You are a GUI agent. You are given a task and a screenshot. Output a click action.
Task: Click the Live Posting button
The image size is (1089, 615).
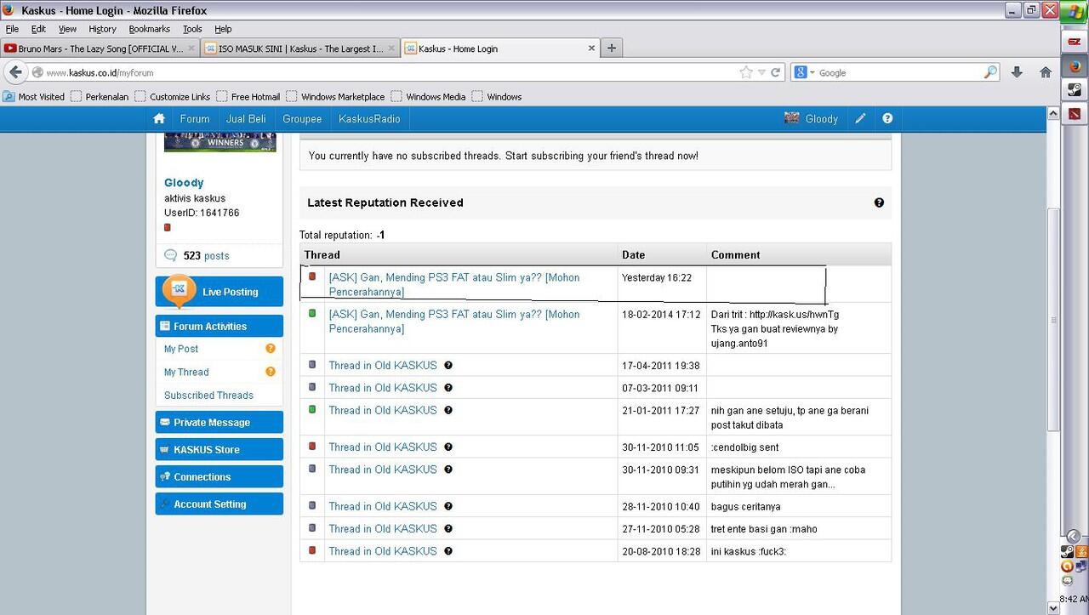(220, 292)
